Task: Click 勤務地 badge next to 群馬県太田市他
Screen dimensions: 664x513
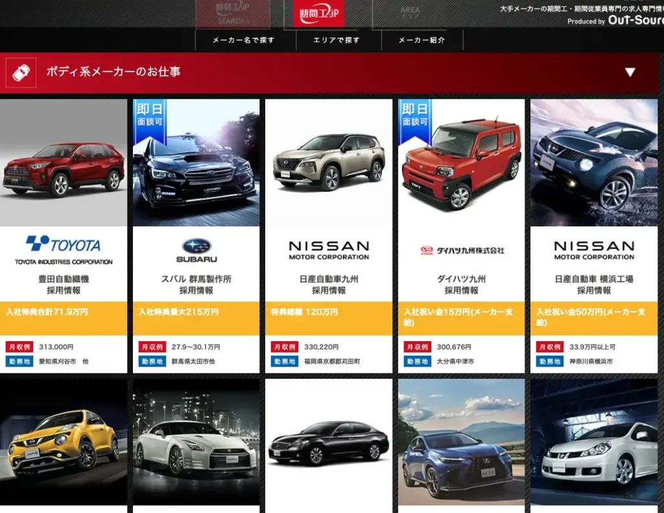Action: click(152, 361)
